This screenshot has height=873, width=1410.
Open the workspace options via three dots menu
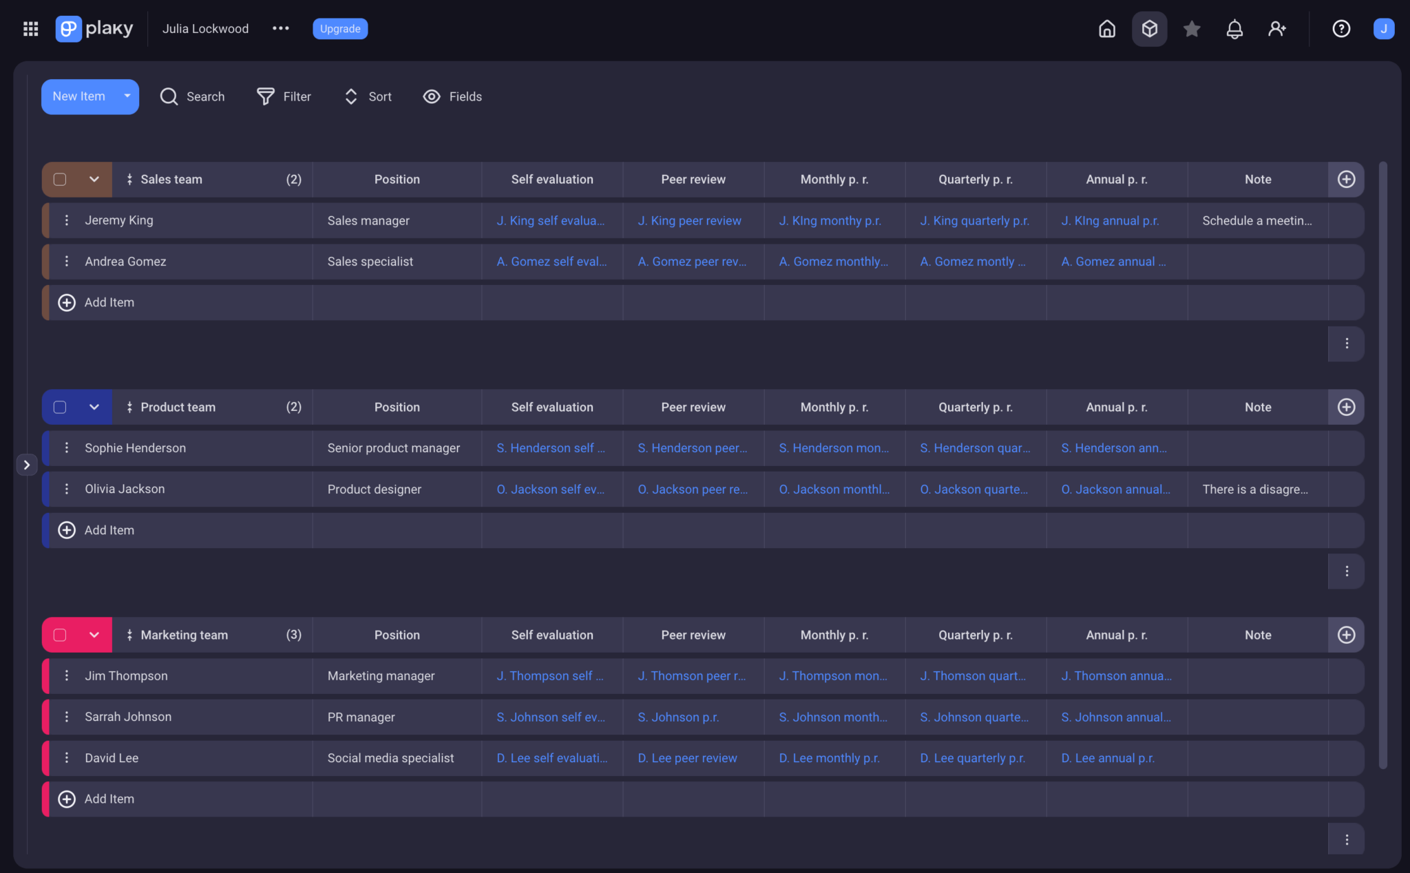(280, 28)
